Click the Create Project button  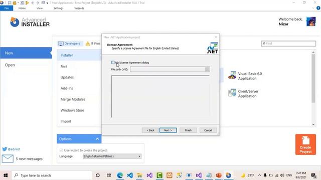coord(305,144)
